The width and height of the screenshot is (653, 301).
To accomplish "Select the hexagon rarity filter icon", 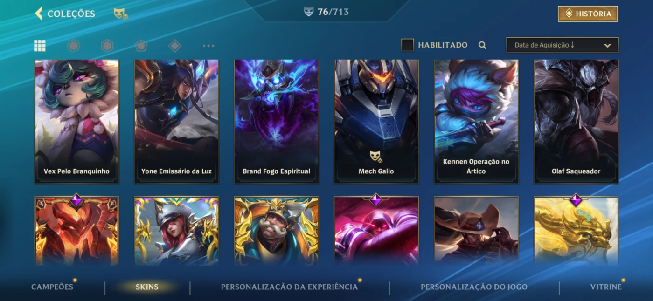I will point(107,46).
